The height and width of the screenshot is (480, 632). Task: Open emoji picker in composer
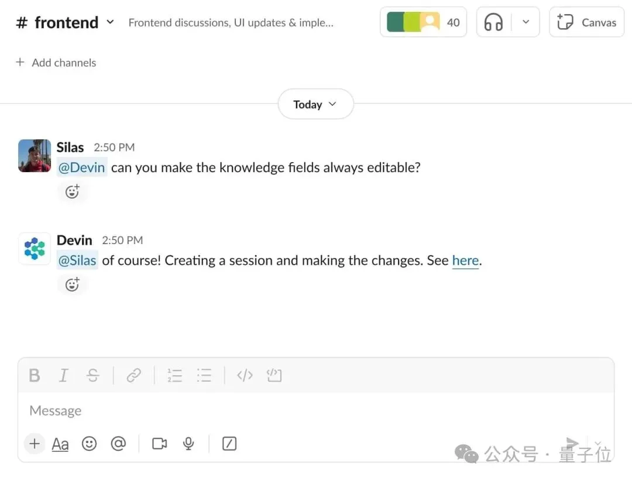89,444
